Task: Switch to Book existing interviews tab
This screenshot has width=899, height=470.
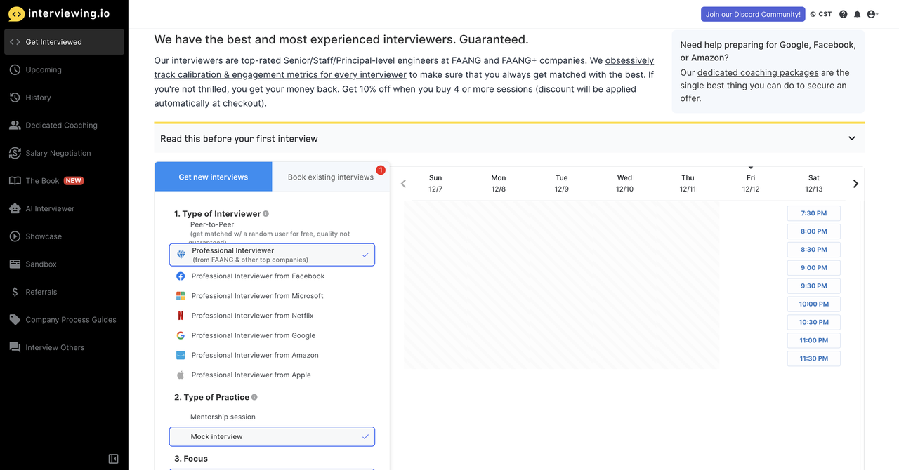Action: (x=330, y=177)
